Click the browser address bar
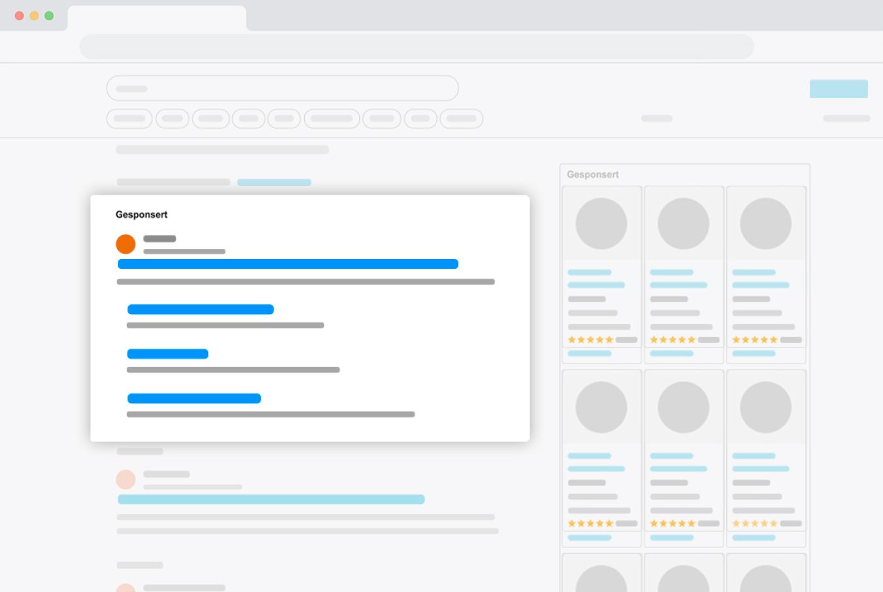The width and height of the screenshot is (883, 592). click(x=417, y=46)
